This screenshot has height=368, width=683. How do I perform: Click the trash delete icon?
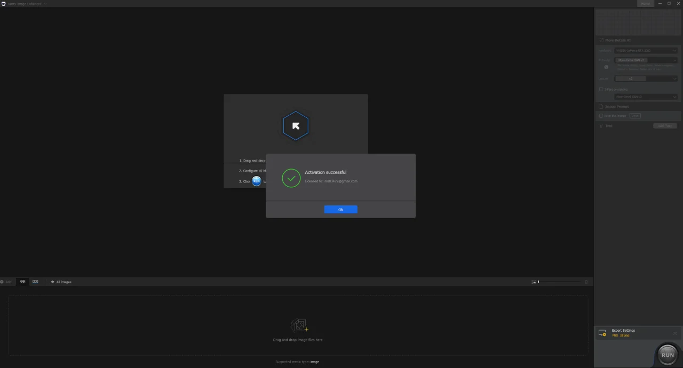click(x=586, y=282)
